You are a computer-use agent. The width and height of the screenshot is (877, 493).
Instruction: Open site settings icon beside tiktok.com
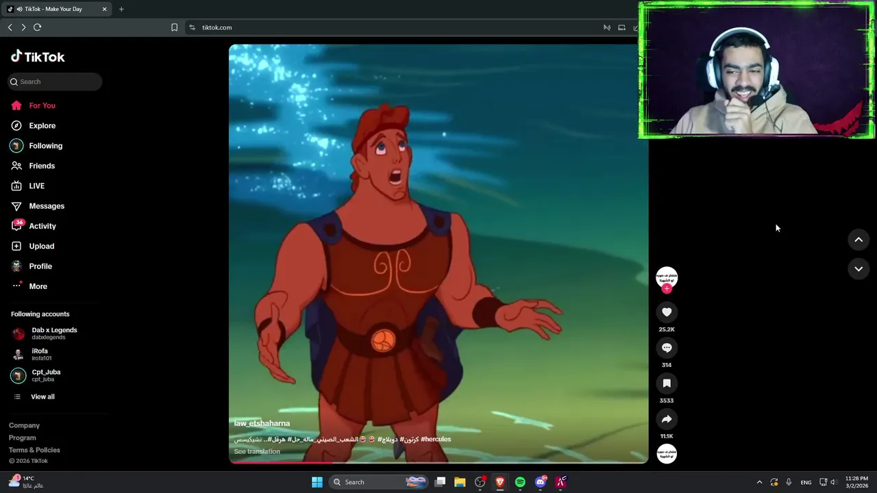192,27
